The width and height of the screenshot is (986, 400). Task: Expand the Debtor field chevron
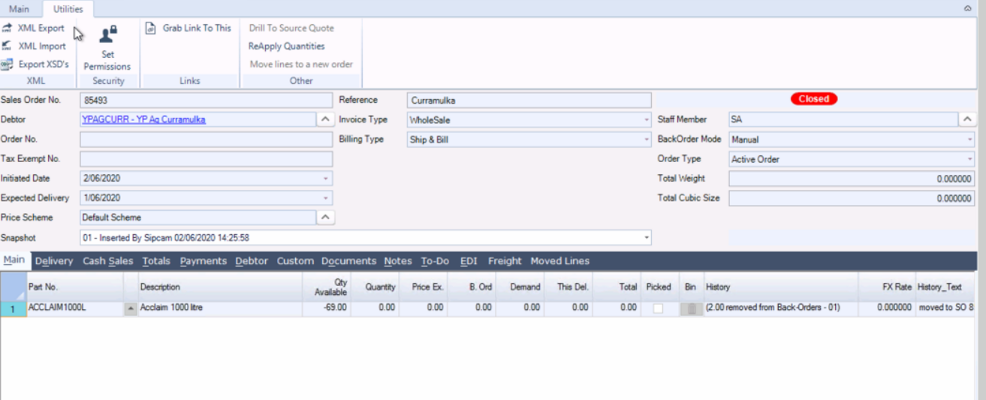click(x=324, y=119)
